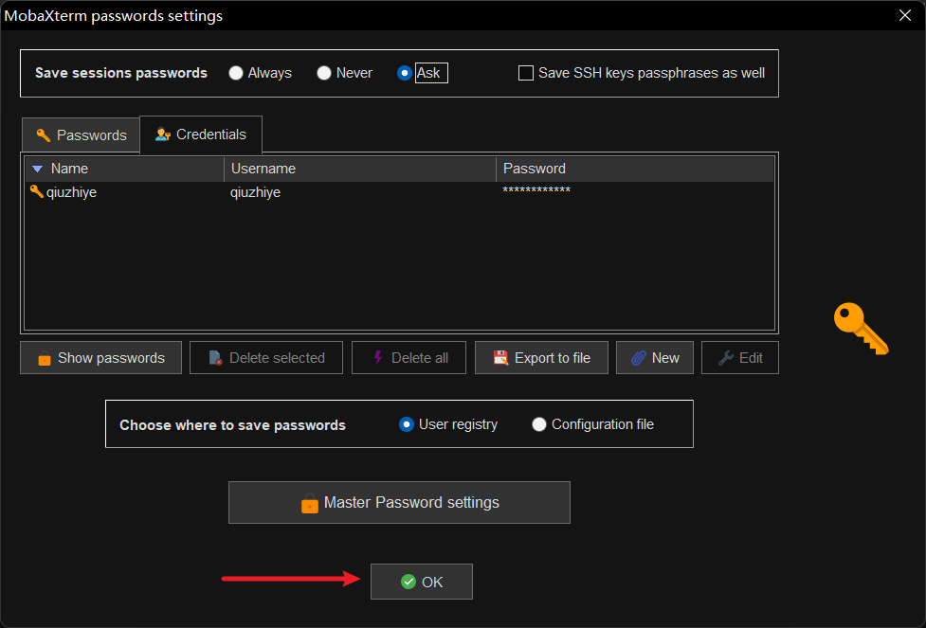
Task: Click the Password column header
Action: pos(635,169)
